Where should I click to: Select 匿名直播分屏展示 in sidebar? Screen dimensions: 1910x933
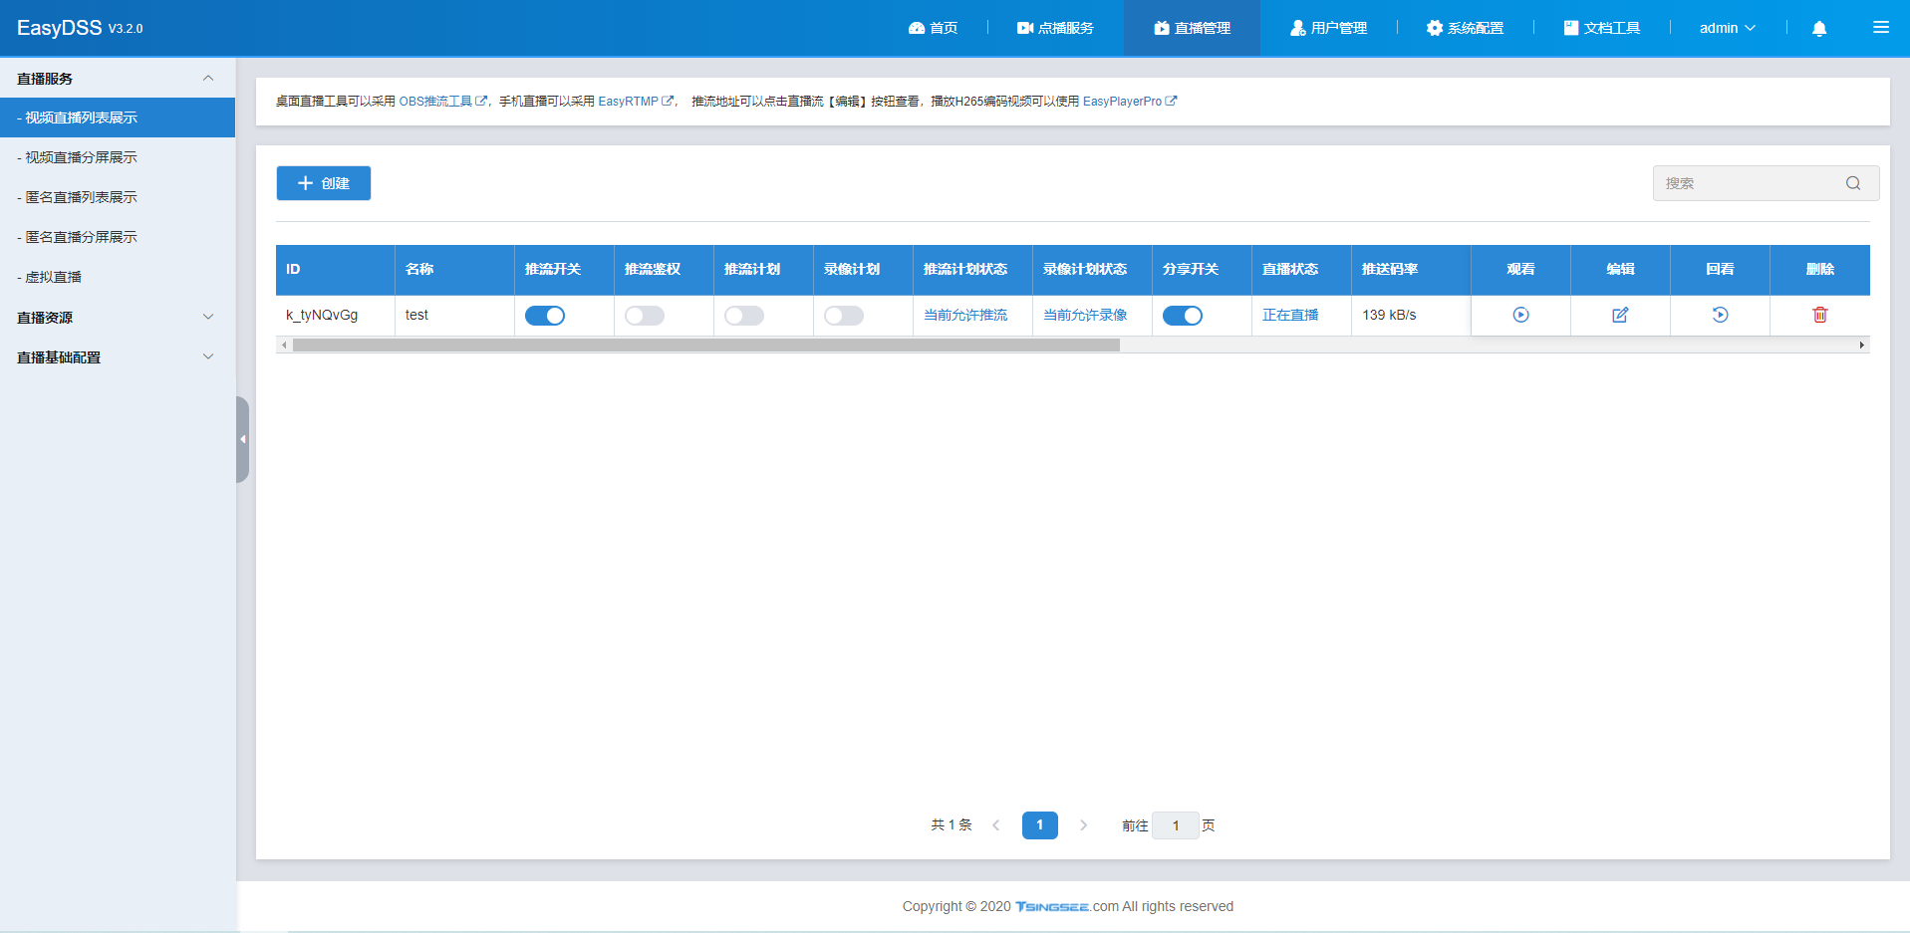(118, 237)
